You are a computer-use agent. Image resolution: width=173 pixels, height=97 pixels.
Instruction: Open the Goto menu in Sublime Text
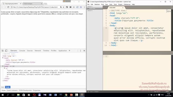click(111, 4)
